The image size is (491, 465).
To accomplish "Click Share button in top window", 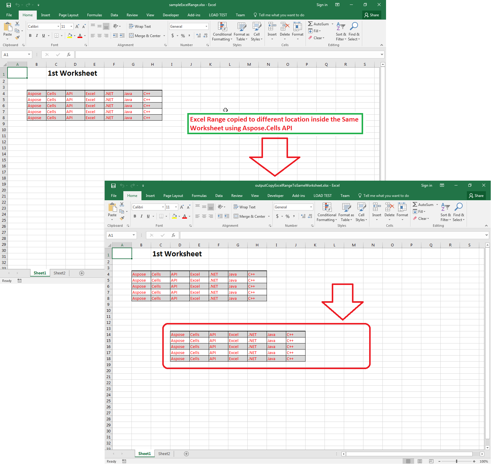I will pyautogui.click(x=372, y=15).
